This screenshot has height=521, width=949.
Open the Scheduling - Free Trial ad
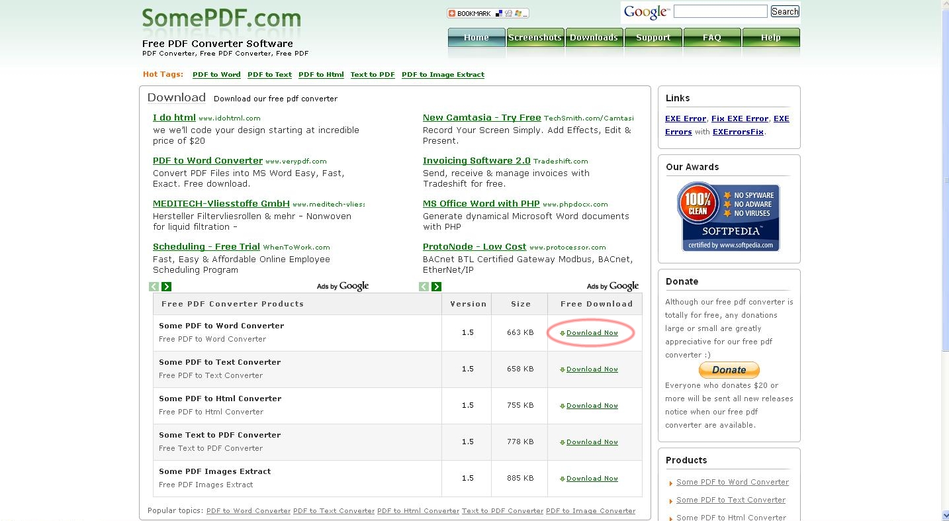tap(206, 247)
